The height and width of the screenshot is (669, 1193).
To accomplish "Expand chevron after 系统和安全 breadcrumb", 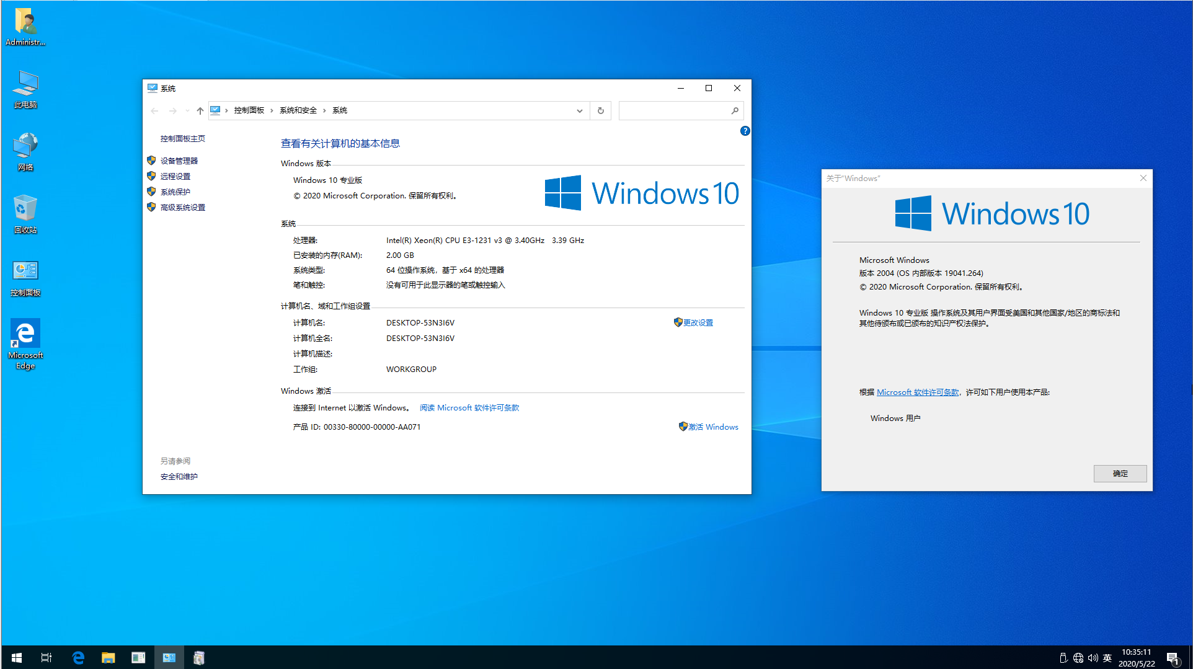I will 324,110.
